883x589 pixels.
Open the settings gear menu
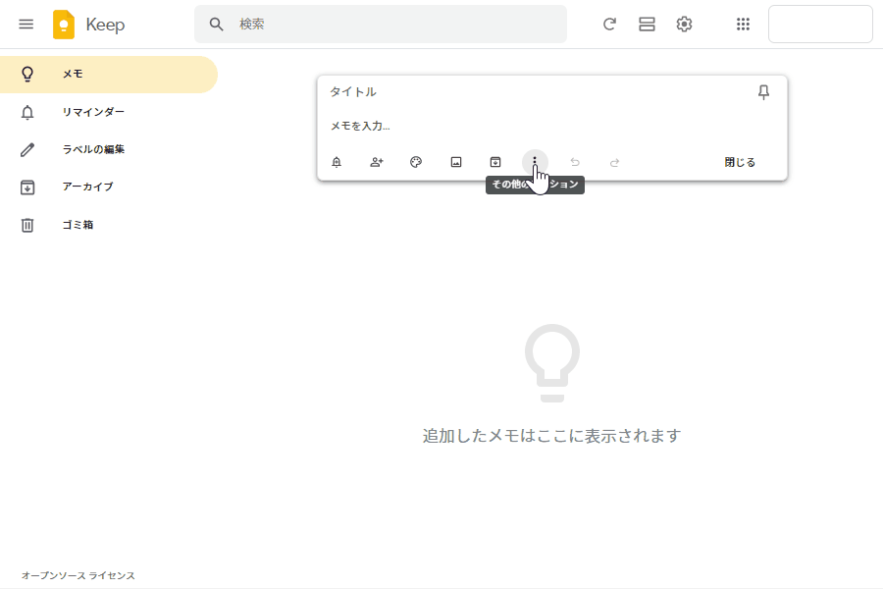click(684, 25)
